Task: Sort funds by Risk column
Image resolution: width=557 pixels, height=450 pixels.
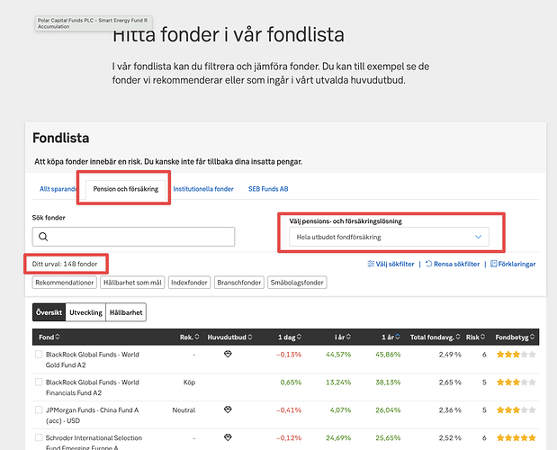Action: click(x=474, y=337)
